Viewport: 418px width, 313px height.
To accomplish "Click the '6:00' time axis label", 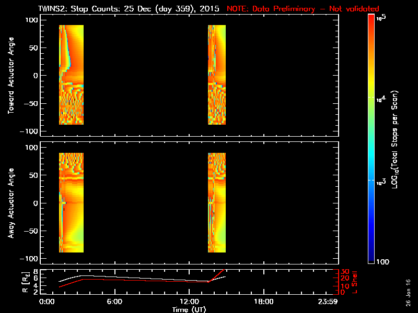I will pos(114,302).
